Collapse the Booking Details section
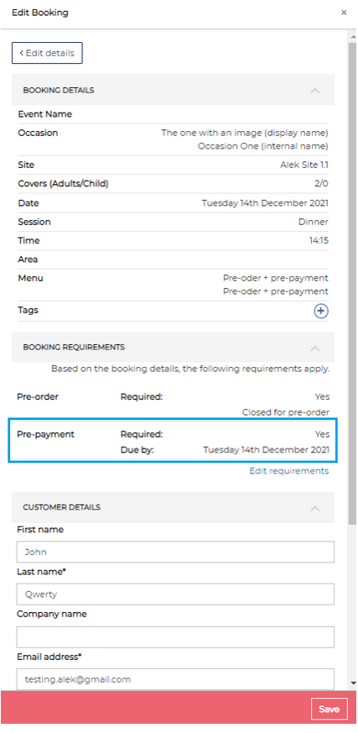This screenshot has height=733, width=358. (x=315, y=90)
